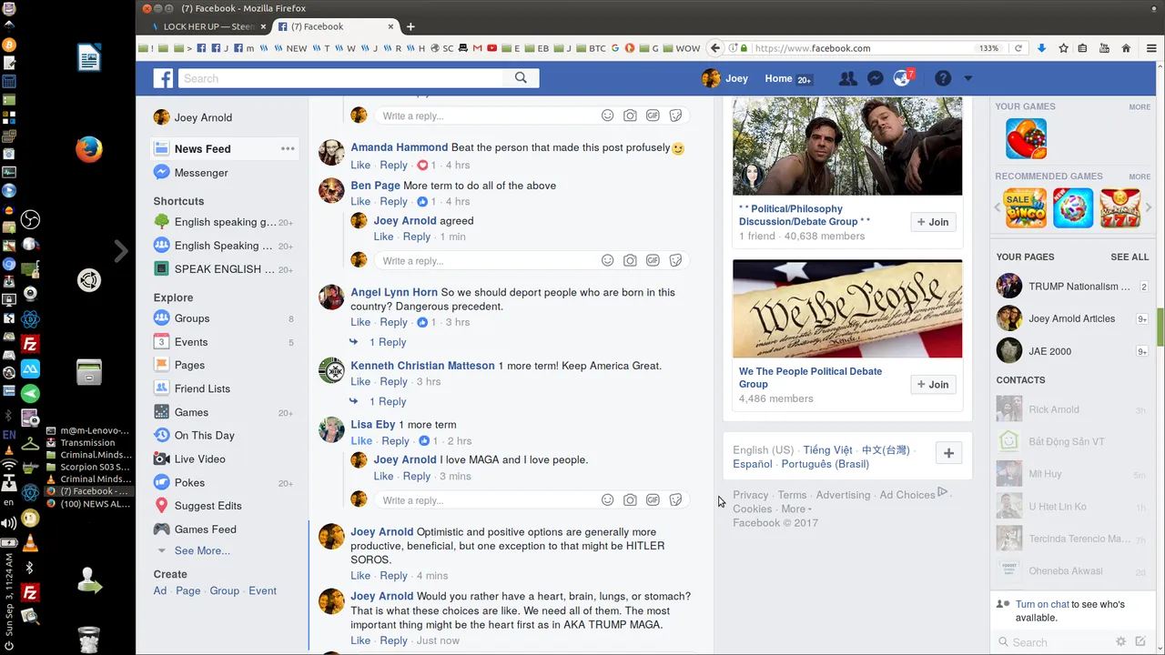Open Friend Lists in sidebar
This screenshot has width=1165, height=655.
(x=202, y=388)
